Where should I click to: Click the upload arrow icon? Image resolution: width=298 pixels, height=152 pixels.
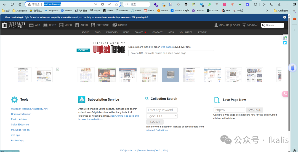(x=244, y=25)
